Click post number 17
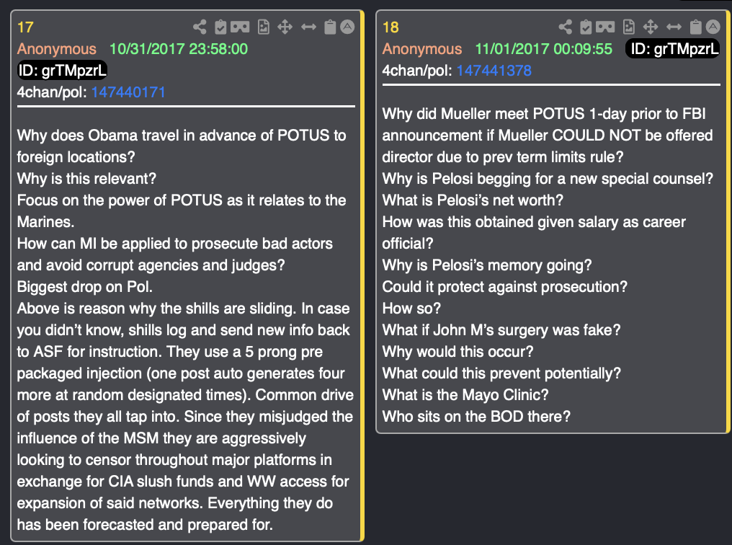The image size is (732, 545). click(x=25, y=27)
